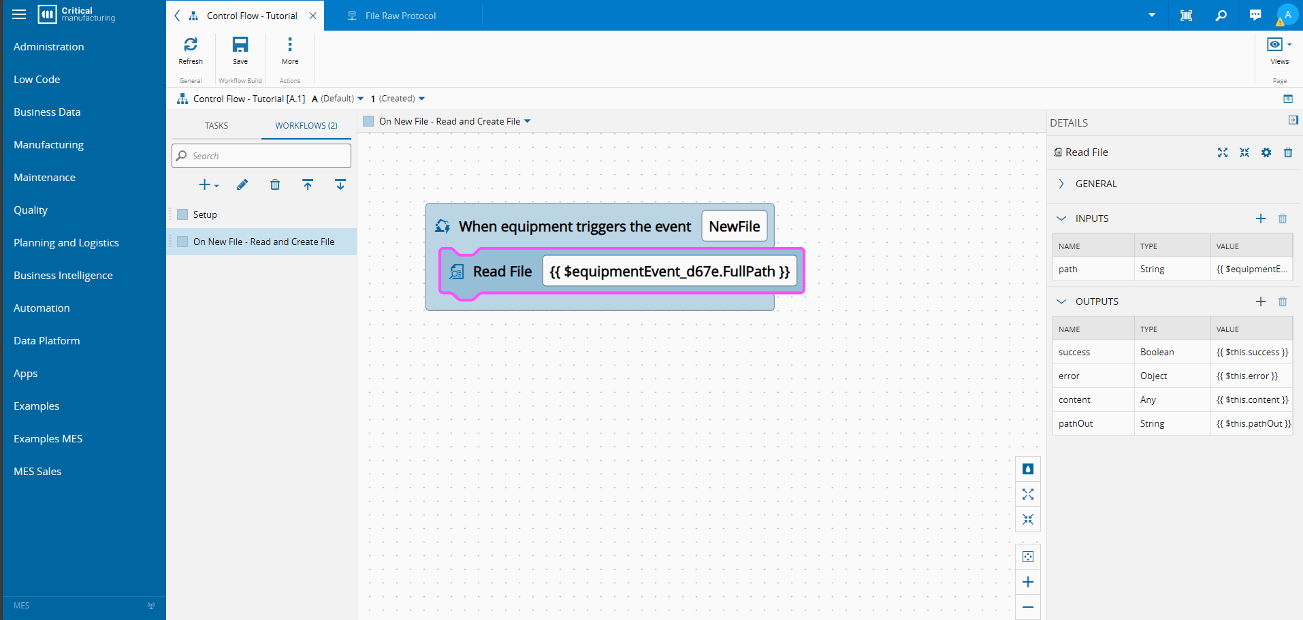Add a new input with plus icon
The width and height of the screenshot is (1303, 620).
1260,218
